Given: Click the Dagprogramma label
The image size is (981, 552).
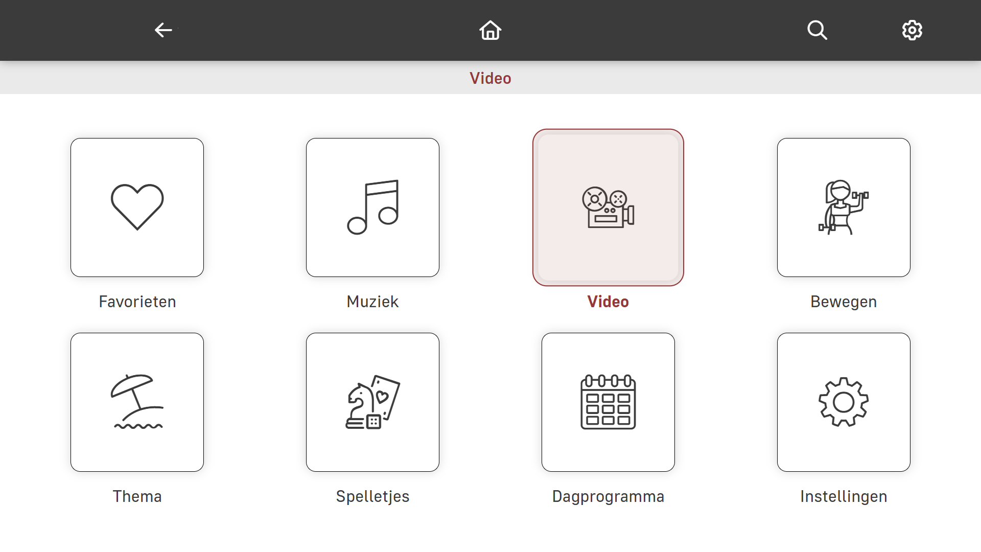Looking at the screenshot, I should (x=608, y=496).
